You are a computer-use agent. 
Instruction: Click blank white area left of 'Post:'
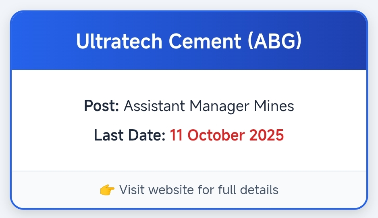(44, 106)
